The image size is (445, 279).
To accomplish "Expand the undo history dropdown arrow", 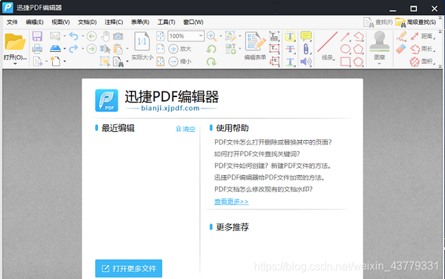I will coord(83,36).
